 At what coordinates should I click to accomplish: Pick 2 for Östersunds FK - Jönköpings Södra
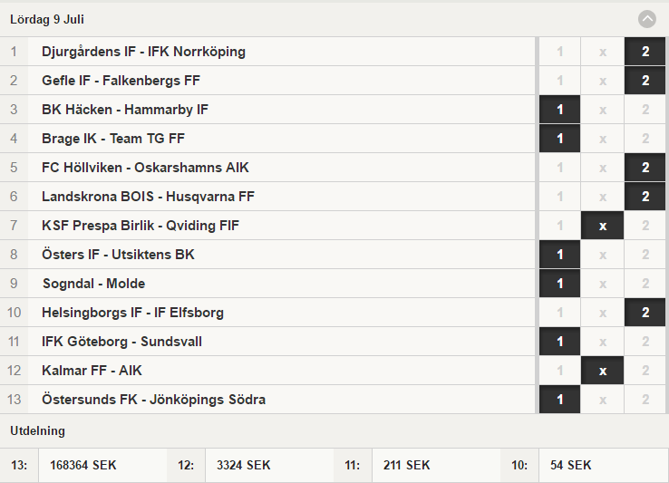[645, 400]
